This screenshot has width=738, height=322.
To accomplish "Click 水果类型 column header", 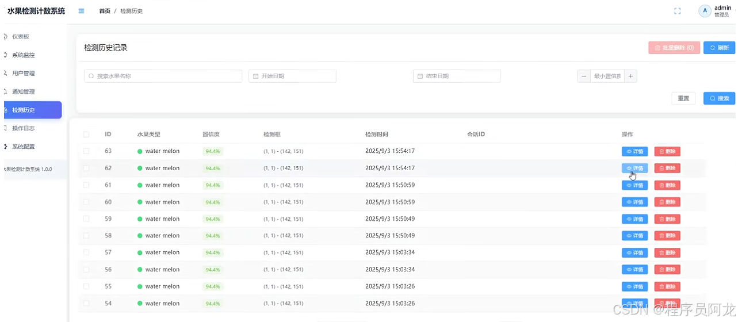I will [x=148, y=135].
